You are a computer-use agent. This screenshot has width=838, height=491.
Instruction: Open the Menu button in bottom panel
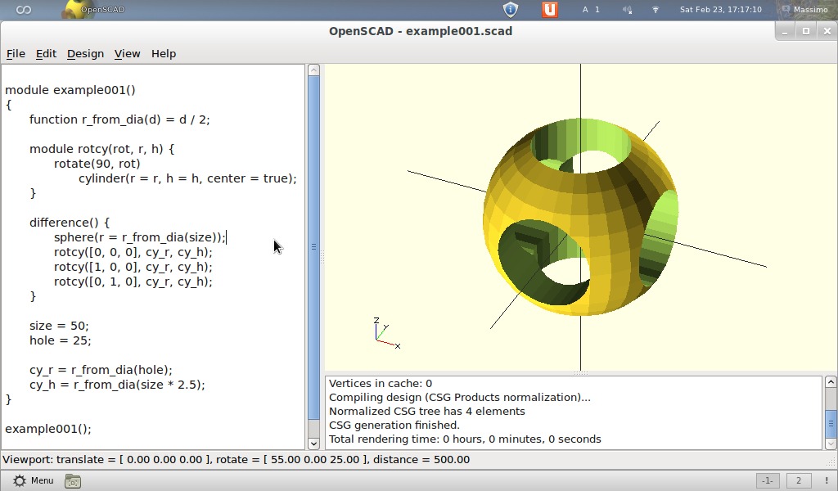[33, 481]
